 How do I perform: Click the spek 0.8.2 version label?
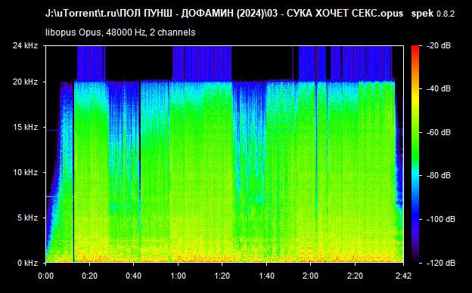tap(433, 14)
